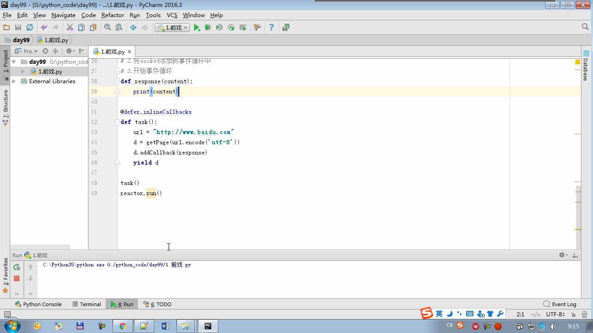Cut with the scissors icon
593x333 pixels.
(70, 28)
